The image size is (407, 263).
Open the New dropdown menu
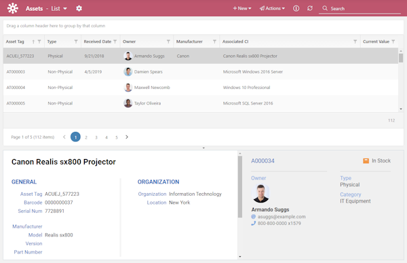[x=242, y=8]
